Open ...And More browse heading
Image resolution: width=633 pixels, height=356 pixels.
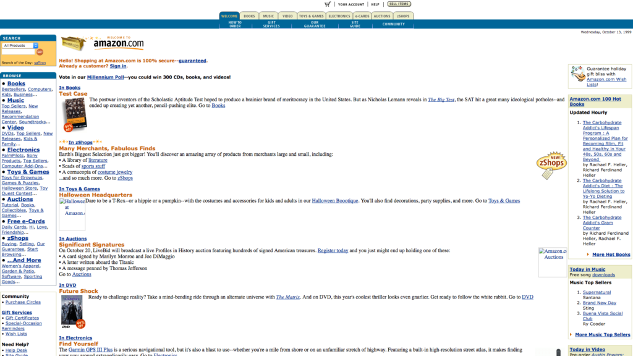(24, 260)
